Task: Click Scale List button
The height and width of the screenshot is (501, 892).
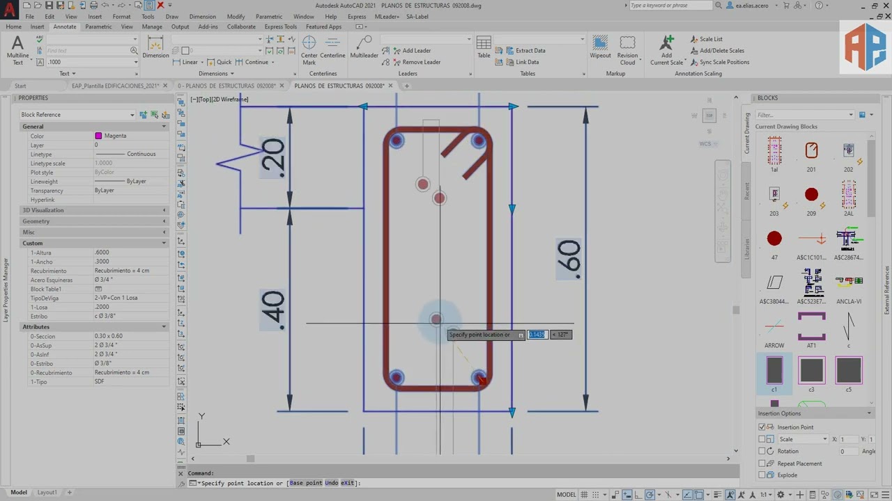Action: pyautogui.click(x=706, y=39)
